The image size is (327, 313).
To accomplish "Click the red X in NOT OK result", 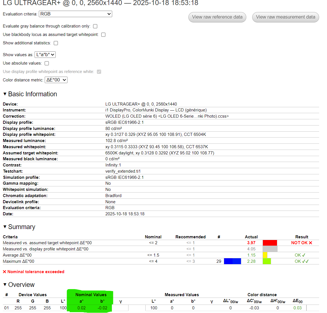I will (310, 243).
